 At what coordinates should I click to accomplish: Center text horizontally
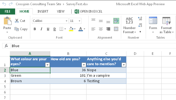click(101, 29)
